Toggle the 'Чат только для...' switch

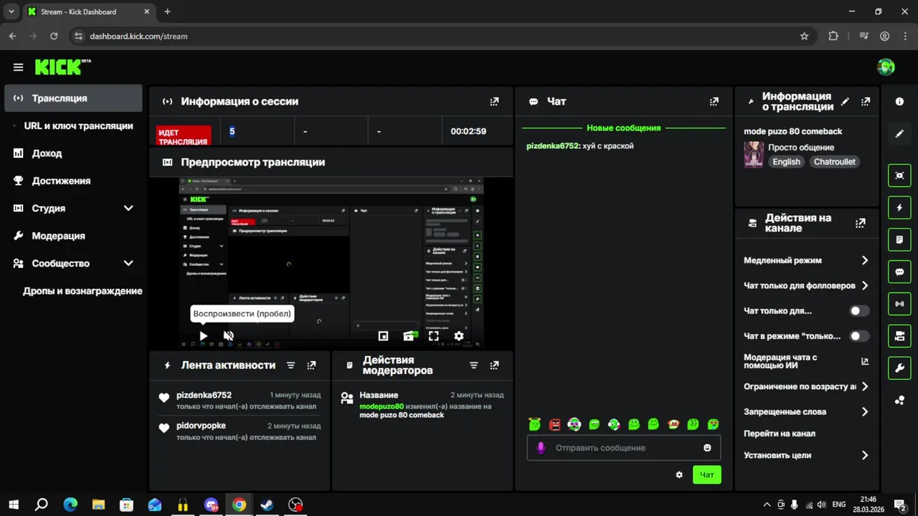859,311
